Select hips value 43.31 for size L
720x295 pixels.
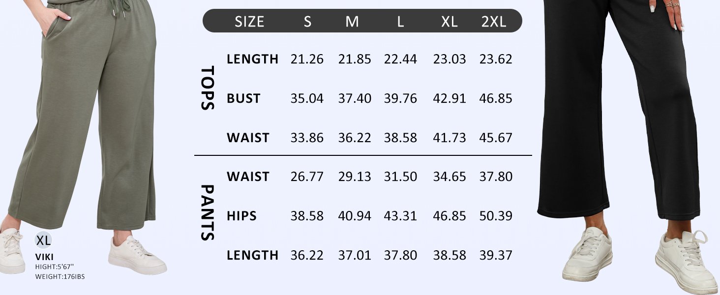tap(400, 216)
